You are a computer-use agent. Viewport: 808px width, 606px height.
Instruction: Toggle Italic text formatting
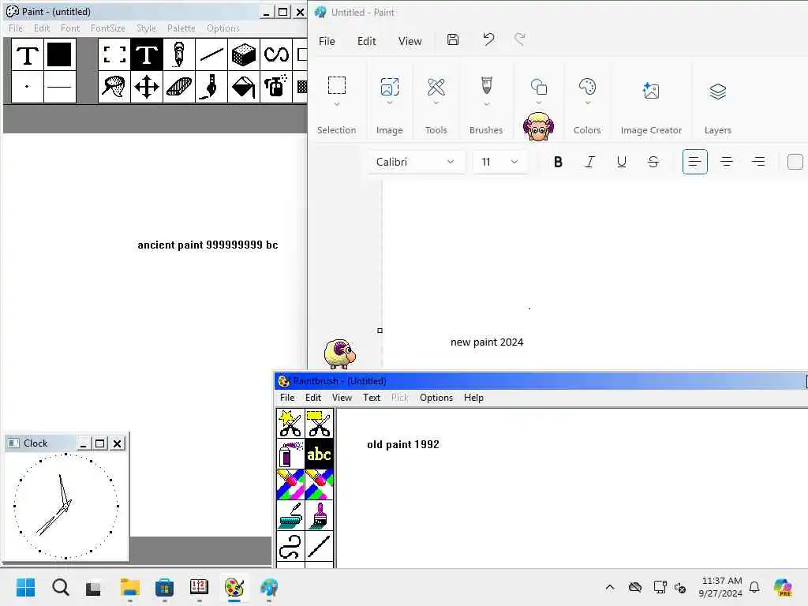[589, 162]
